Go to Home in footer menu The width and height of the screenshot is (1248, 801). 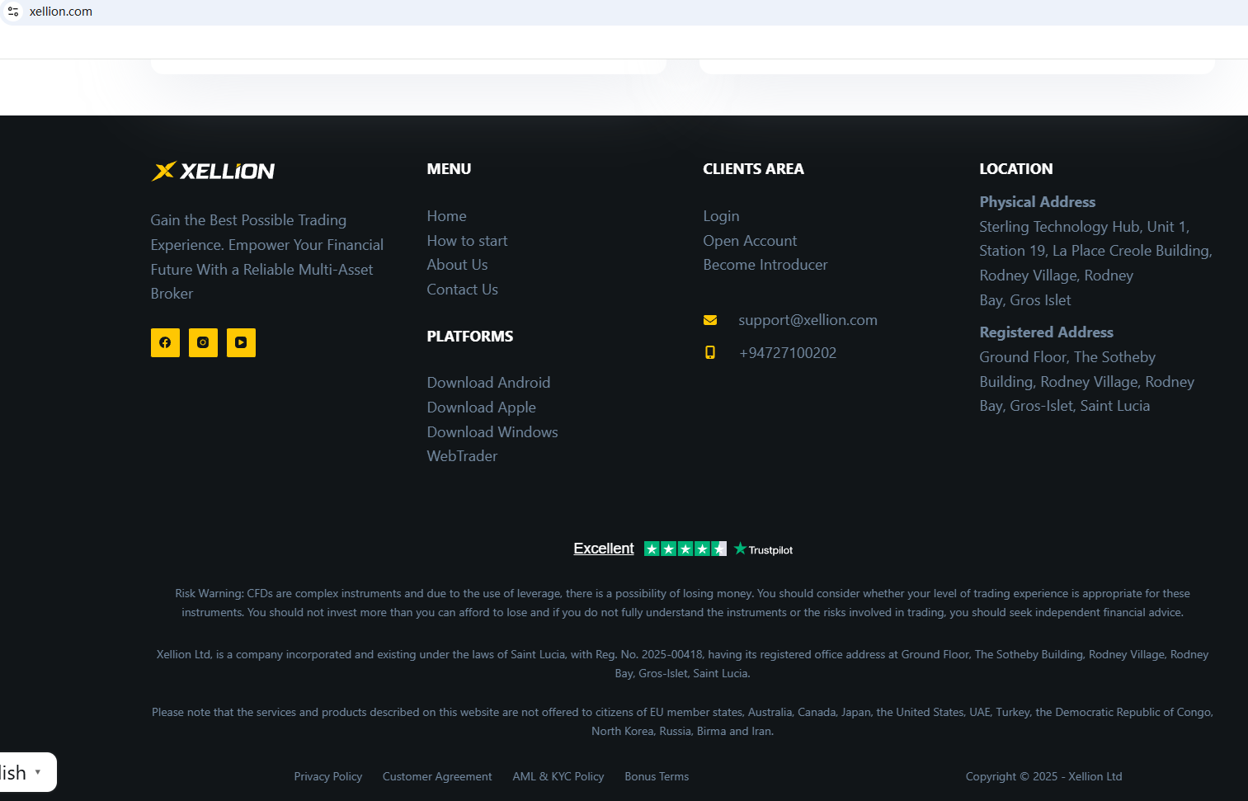pos(447,216)
